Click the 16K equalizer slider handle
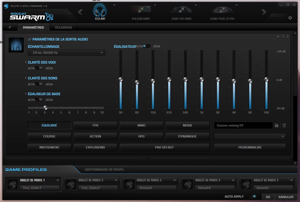The width and height of the screenshot is (300, 202). (x=266, y=79)
